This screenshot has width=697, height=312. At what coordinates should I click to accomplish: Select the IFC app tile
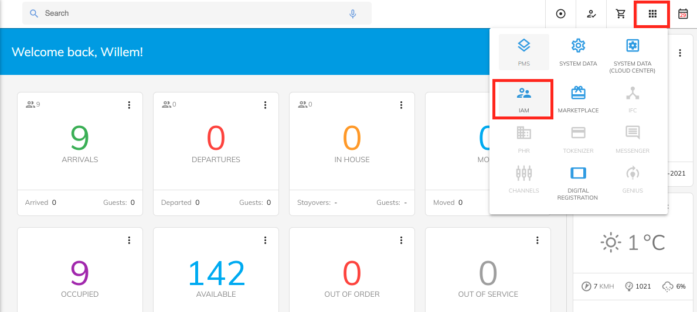pyautogui.click(x=632, y=100)
